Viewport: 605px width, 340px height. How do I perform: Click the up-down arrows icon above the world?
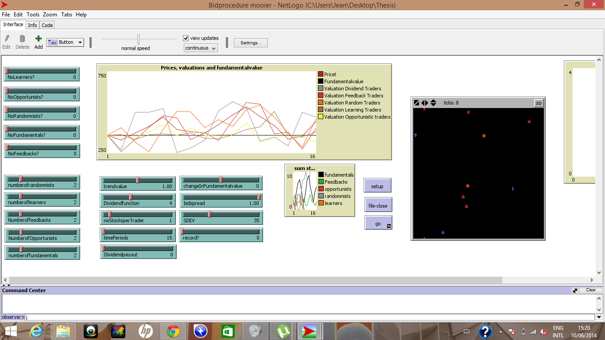[x=433, y=103]
